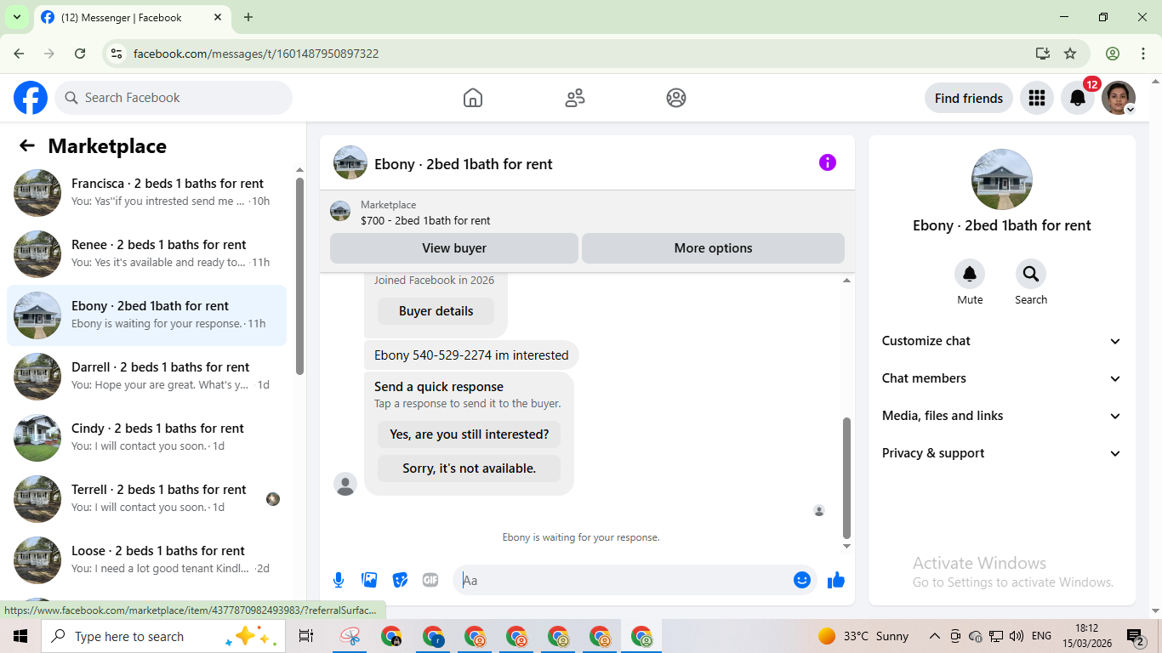Screen dimensions: 1162x653
Task: Open the Renee conversation
Action: click(x=146, y=254)
